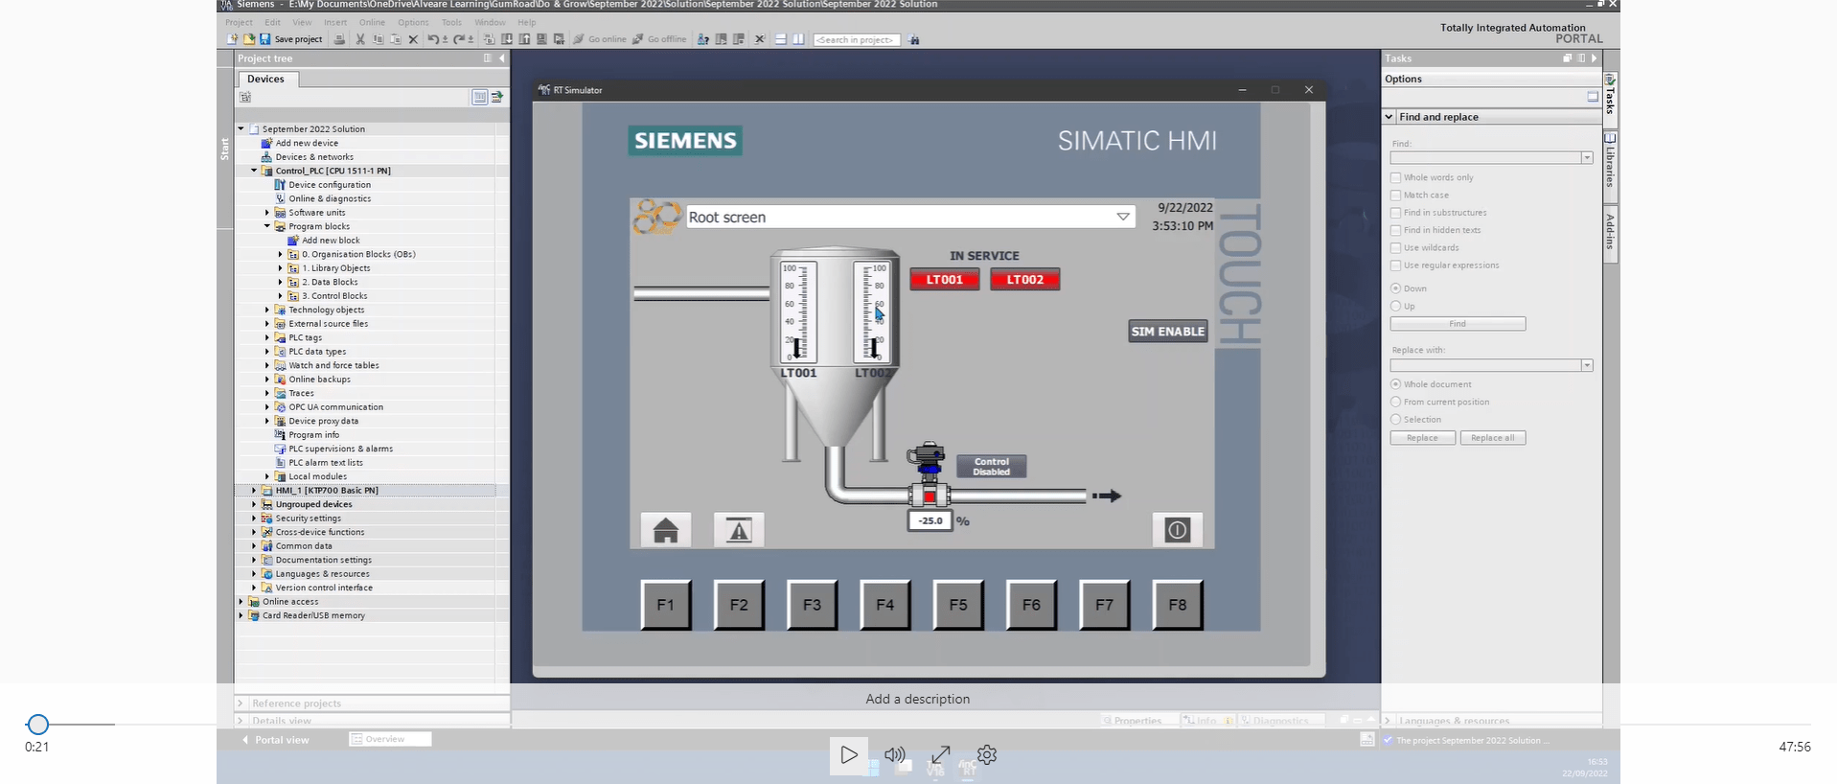Open the Online menu
Screen dimensions: 1837x784
372,22
